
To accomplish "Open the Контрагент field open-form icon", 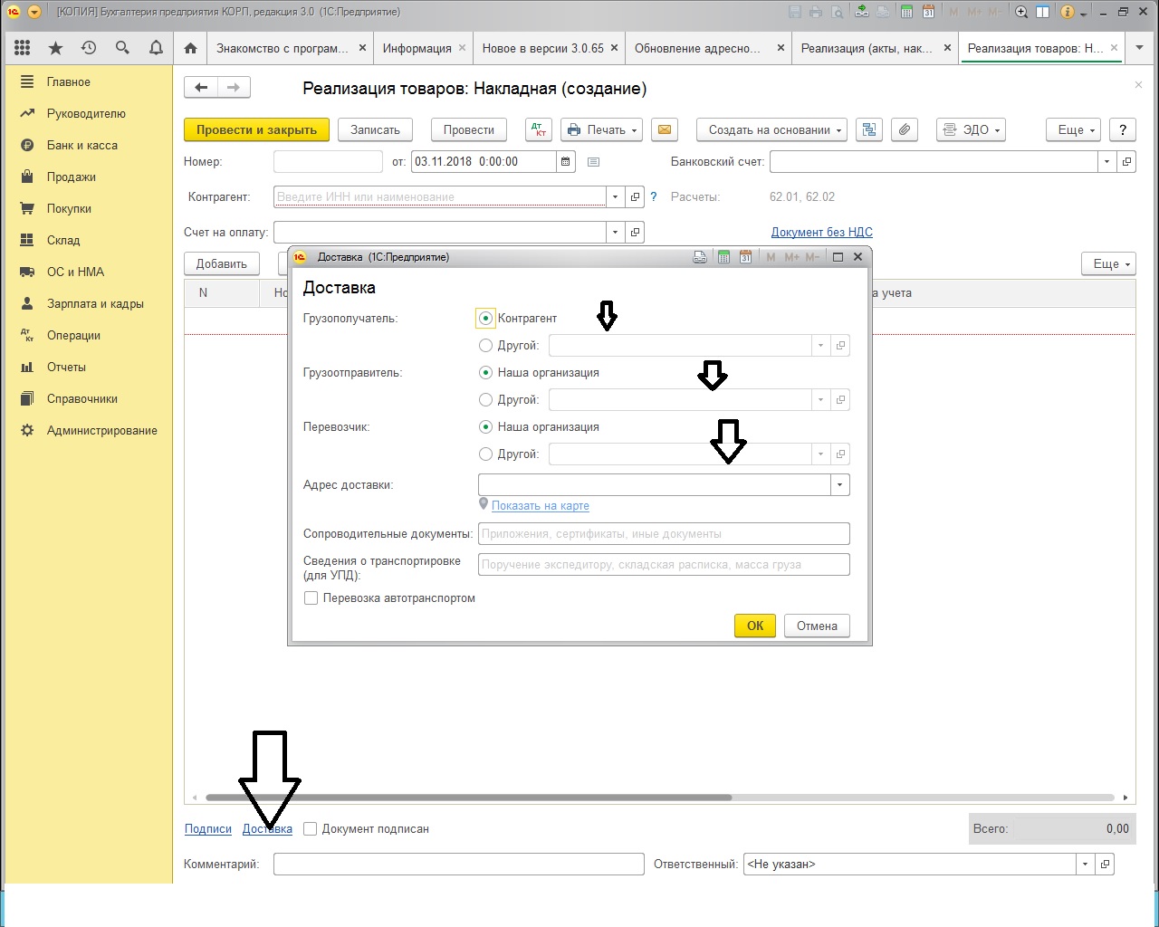I will (636, 196).
